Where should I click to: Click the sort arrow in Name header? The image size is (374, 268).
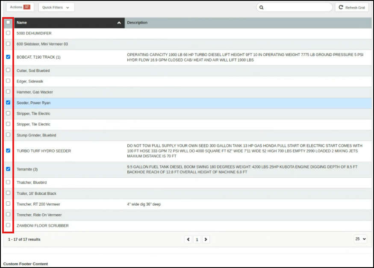(119, 23)
